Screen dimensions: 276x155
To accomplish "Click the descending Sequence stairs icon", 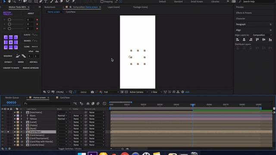I will 24,56.
